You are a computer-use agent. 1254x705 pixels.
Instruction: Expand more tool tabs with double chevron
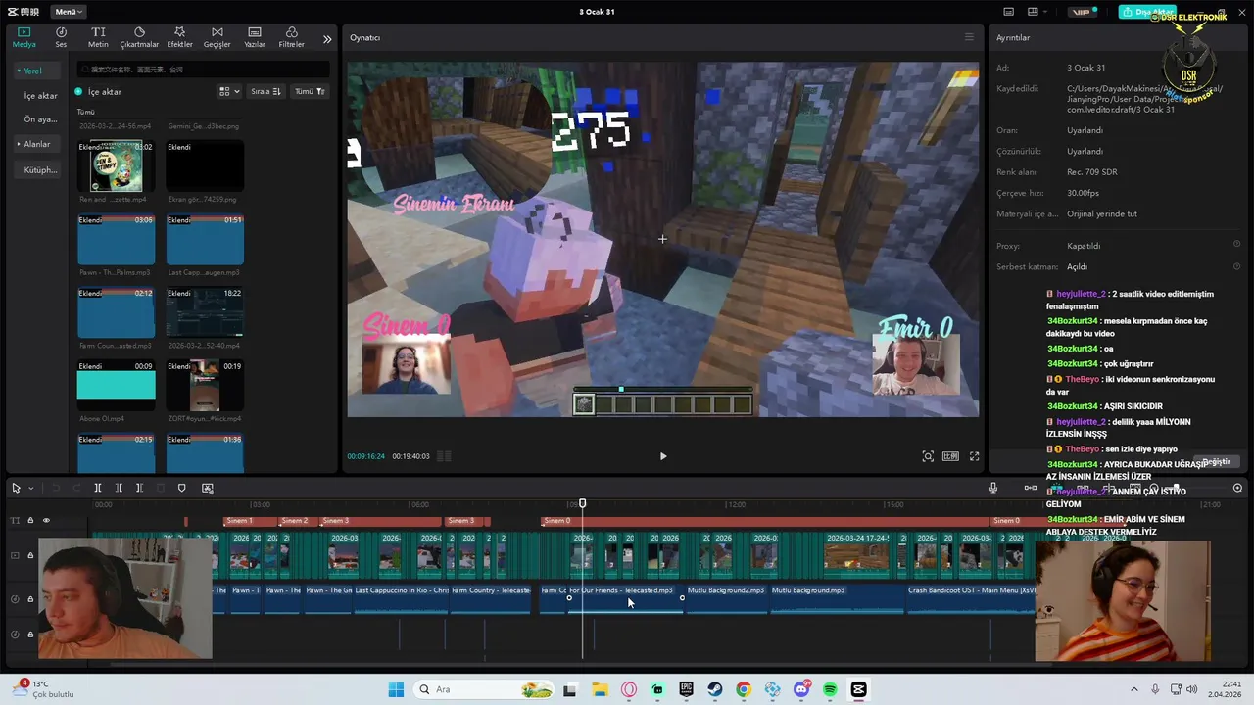[327, 39]
